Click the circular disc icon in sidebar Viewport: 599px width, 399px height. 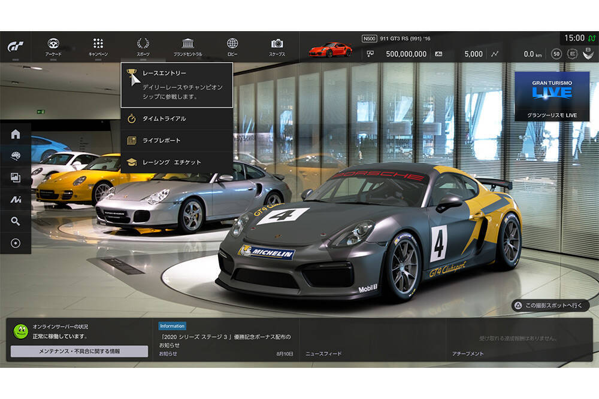coord(16,243)
